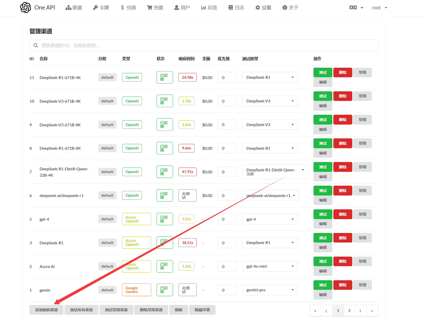Click the Azure OpenAI label in gpt-4 row
The width and height of the screenshot is (423, 320).
(x=136, y=219)
